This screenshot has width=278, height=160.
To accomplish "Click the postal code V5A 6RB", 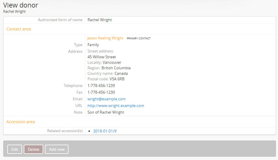I will (x=117, y=79).
